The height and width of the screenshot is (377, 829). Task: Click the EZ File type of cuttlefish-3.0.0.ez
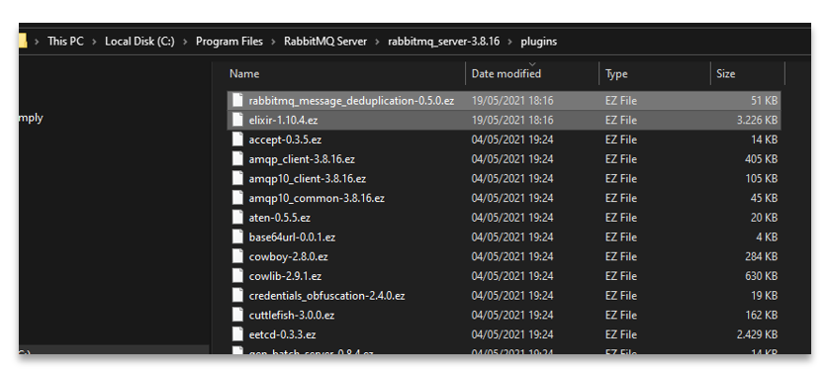(620, 315)
